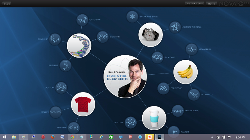250x140 pixels.
Task: Select the coffee cup object
Action: click(x=154, y=118)
